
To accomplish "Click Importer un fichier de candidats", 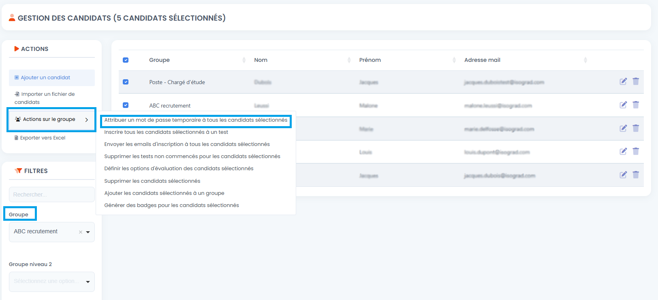I will click(x=45, y=98).
